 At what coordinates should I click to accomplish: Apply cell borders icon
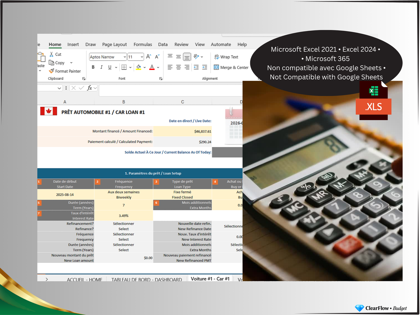click(x=124, y=67)
